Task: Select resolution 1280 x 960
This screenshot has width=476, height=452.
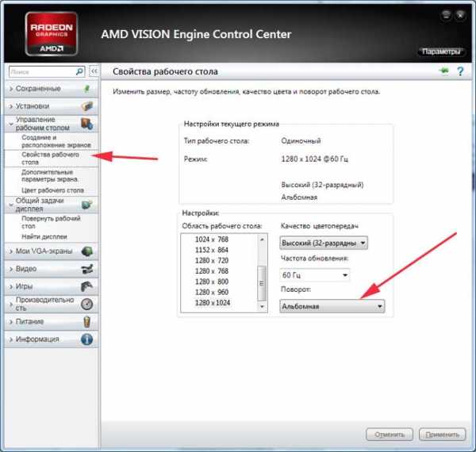Action: point(212,292)
